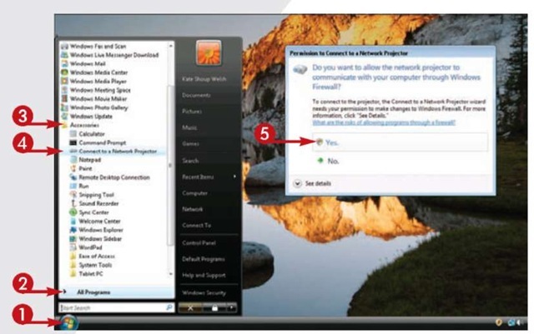This screenshot has width=534, height=334.
Task: Click the Windows Update icon
Action: tap(64, 117)
